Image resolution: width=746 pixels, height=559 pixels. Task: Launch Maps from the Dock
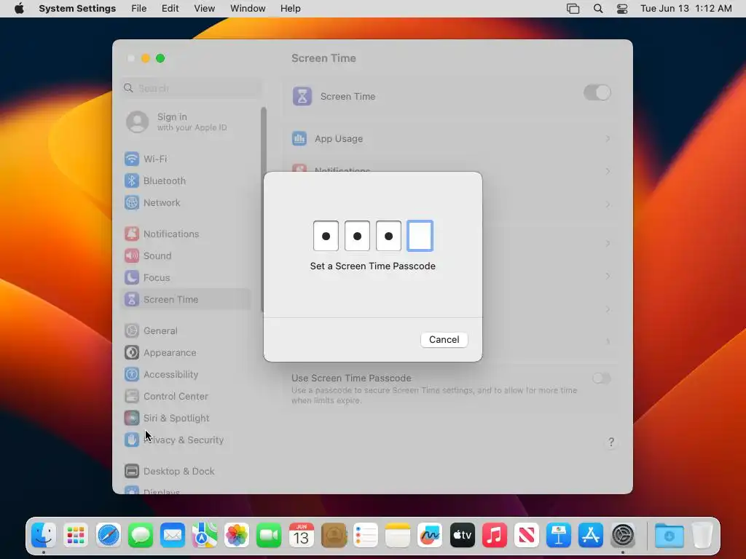point(205,536)
